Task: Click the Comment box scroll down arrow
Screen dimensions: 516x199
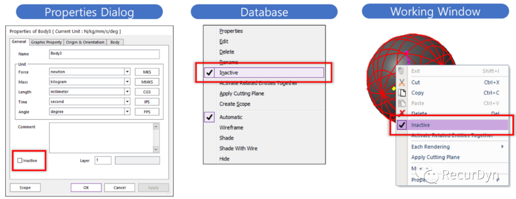Action: coord(155,150)
